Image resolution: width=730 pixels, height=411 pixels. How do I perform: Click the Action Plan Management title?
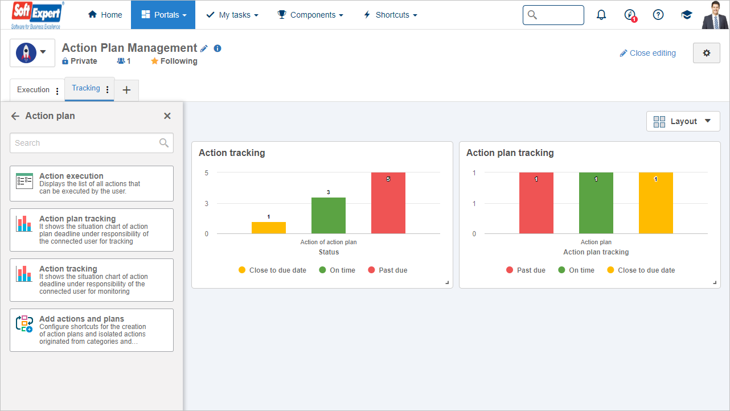[x=129, y=48]
